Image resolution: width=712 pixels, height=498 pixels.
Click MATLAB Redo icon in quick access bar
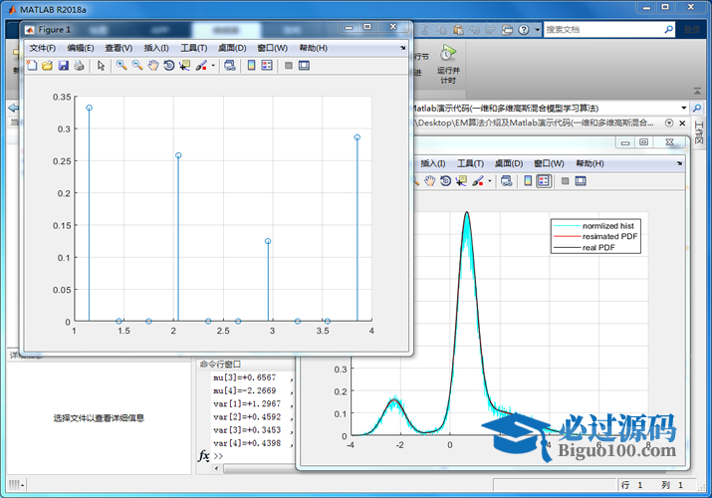click(x=491, y=30)
